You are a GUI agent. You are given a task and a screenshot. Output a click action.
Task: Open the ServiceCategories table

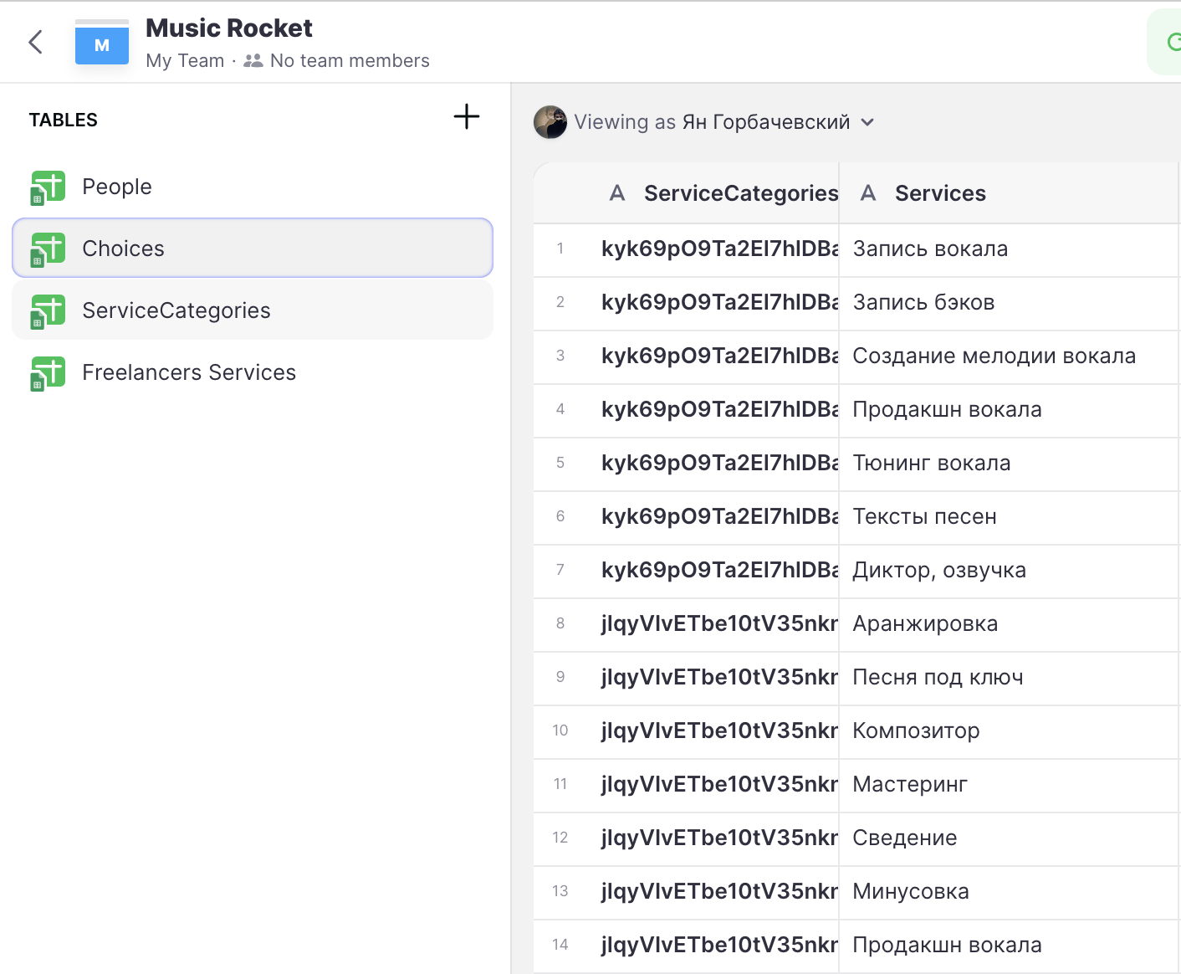click(253, 310)
